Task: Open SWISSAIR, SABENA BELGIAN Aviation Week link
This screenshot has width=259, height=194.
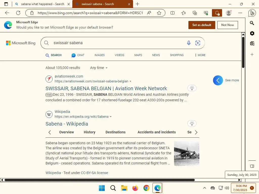Action: [x=106, y=88]
